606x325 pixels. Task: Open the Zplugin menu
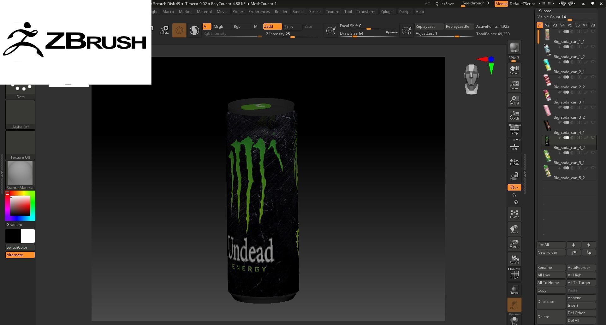tap(387, 12)
